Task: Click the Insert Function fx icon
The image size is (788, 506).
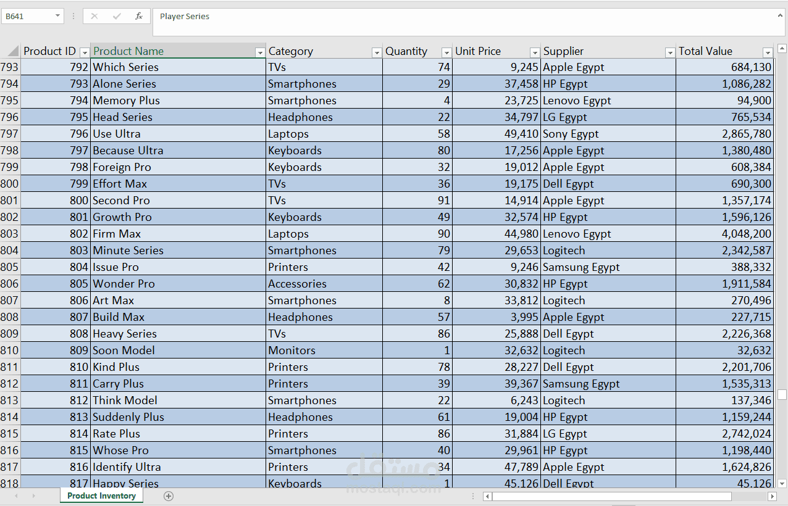Action: (x=139, y=17)
